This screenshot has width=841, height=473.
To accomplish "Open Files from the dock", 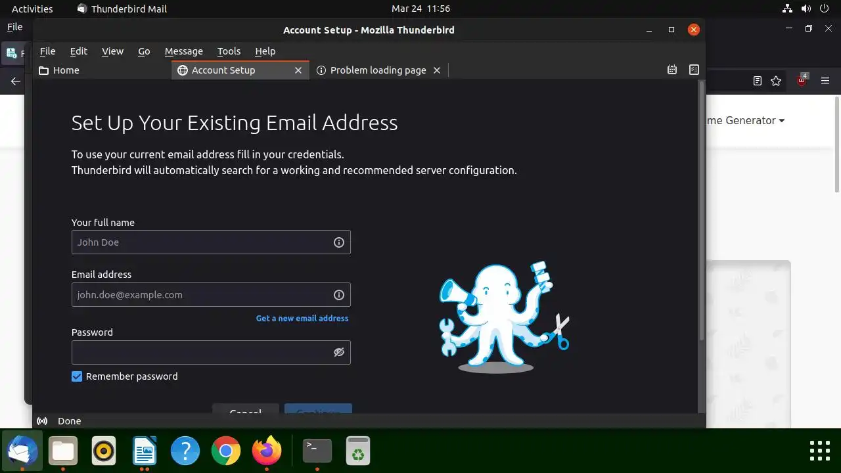I will (x=63, y=451).
